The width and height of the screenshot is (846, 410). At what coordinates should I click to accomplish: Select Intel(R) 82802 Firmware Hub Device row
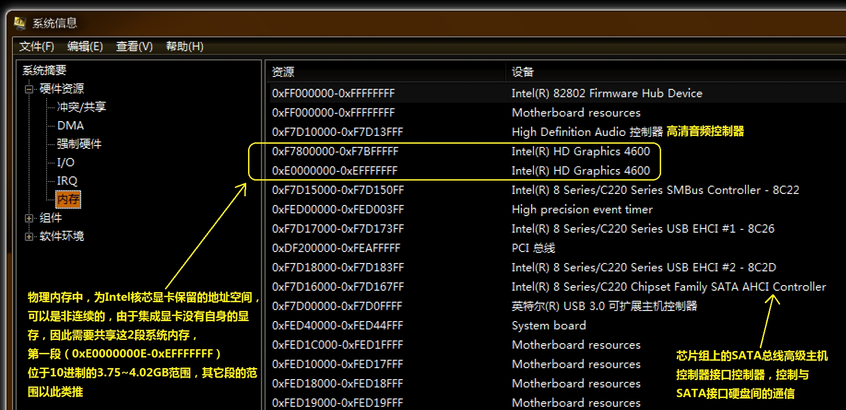[x=556, y=93]
